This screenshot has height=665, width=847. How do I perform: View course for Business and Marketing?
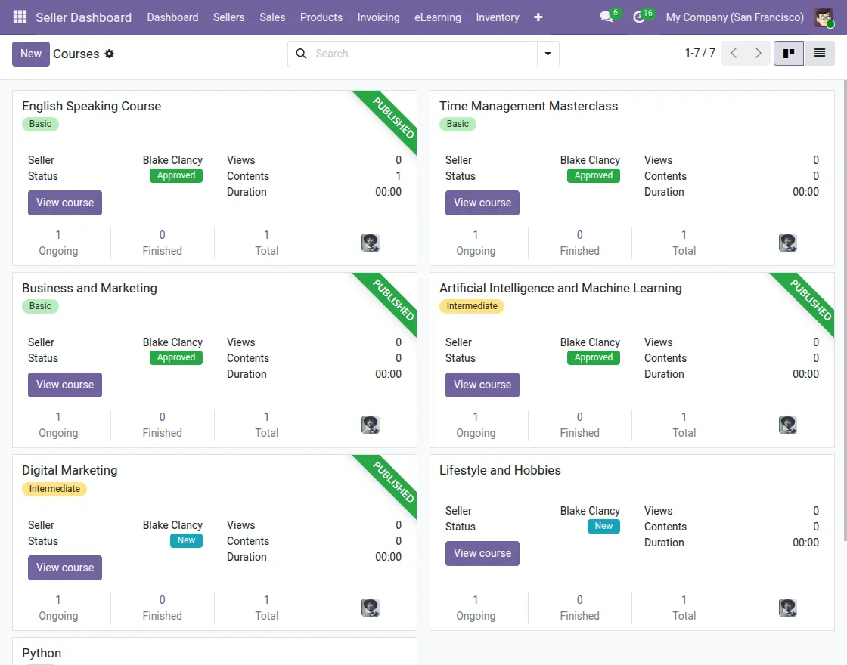pyautogui.click(x=65, y=385)
